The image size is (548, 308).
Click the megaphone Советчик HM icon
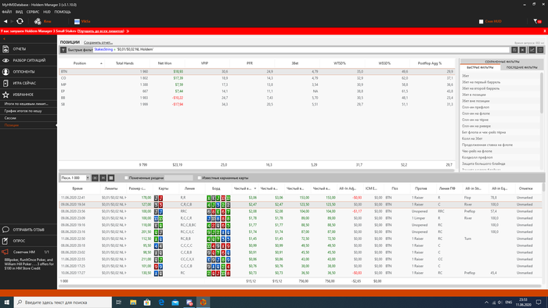(5, 252)
